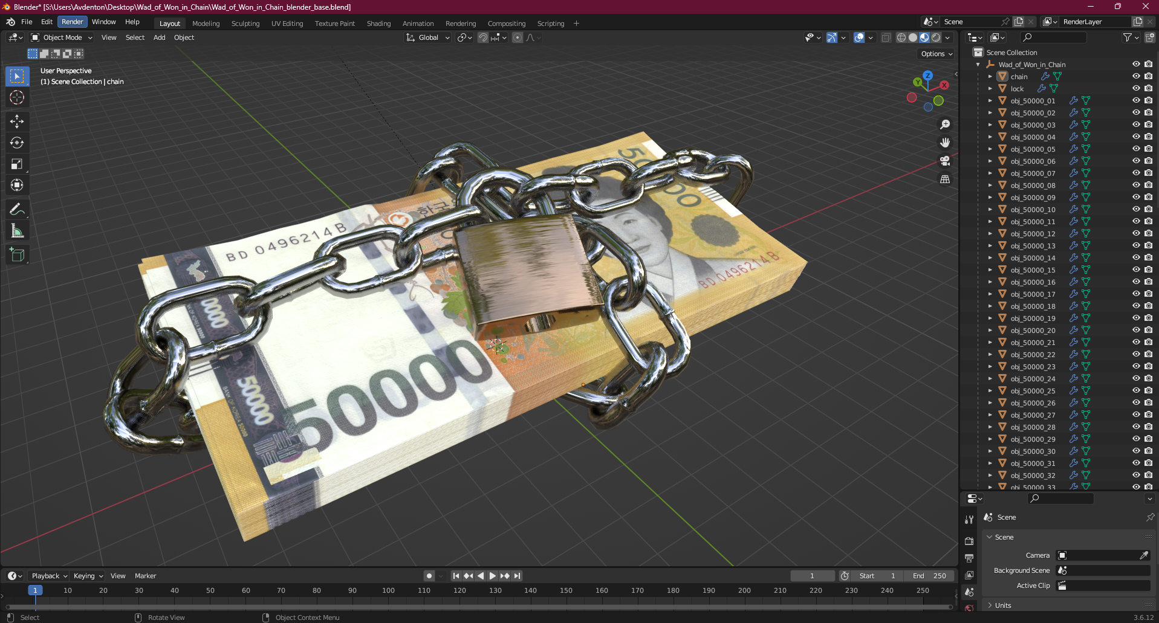This screenshot has width=1159, height=623.
Task: Select the Measure tool
Action: pyautogui.click(x=17, y=231)
